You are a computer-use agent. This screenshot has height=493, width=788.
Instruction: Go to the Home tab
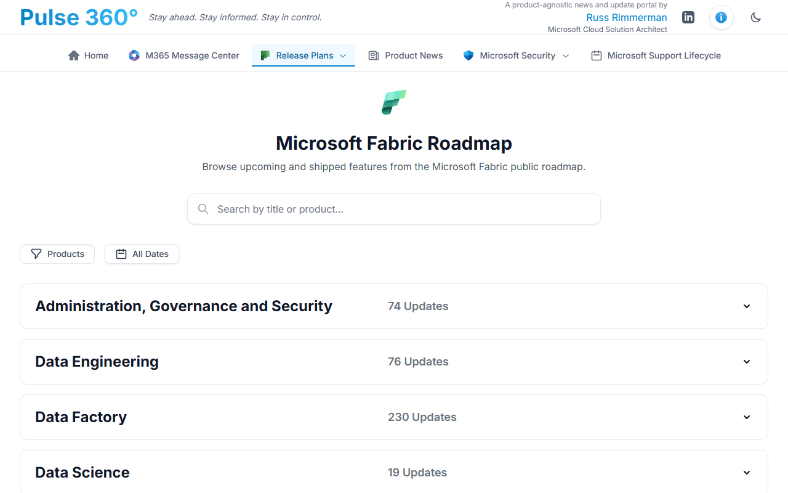tap(88, 55)
